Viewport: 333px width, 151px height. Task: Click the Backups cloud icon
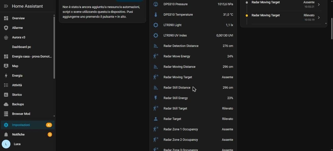pyautogui.click(x=6, y=104)
